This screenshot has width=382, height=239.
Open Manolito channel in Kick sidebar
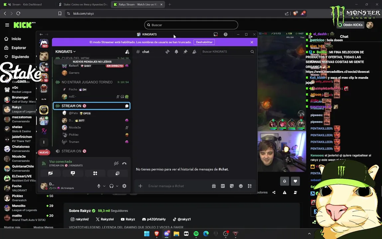[x=28, y=208]
